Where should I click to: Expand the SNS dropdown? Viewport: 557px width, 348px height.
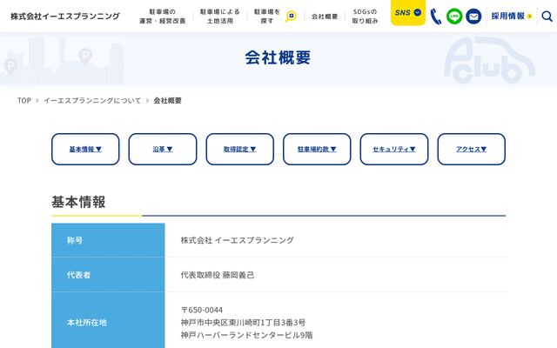[408, 12]
